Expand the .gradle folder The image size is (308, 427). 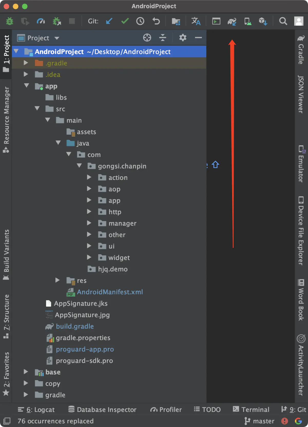coord(26,63)
